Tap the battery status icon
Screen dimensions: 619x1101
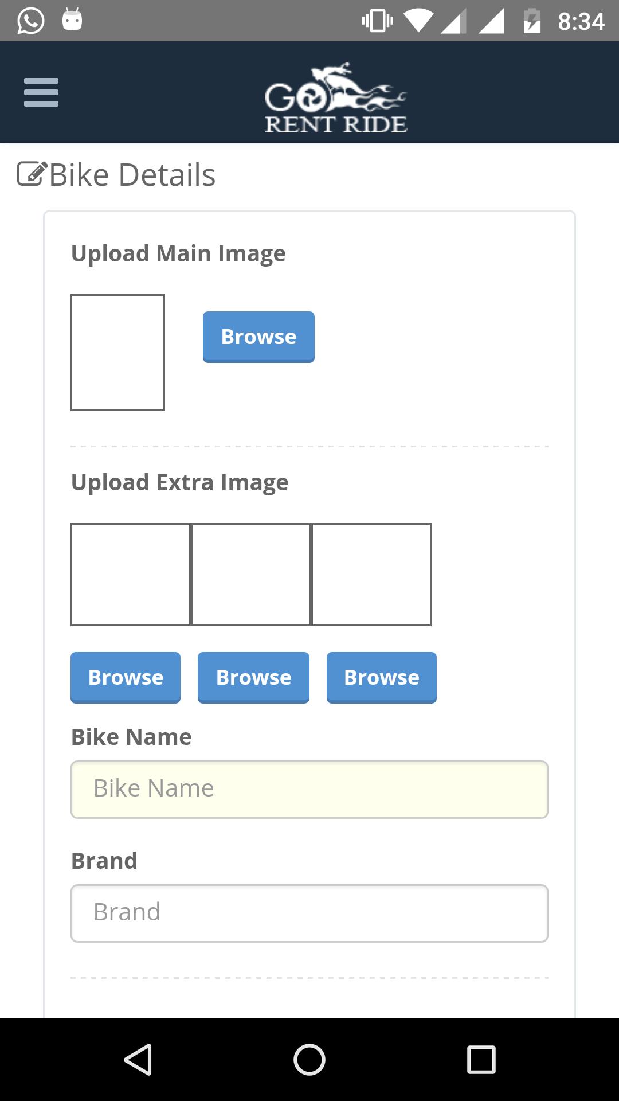[x=532, y=21]
